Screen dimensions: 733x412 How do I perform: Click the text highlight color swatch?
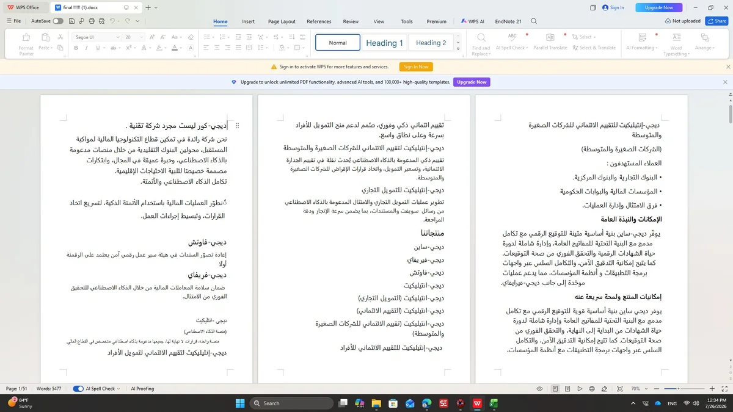(x=159, y=48)
